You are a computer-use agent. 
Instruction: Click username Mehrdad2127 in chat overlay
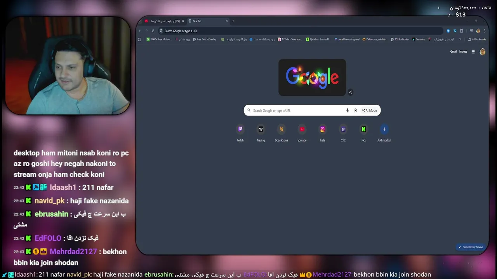[73, 251]
